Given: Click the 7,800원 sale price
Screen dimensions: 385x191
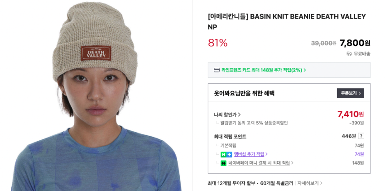Looking at the screenshot, I should point(355,43).
